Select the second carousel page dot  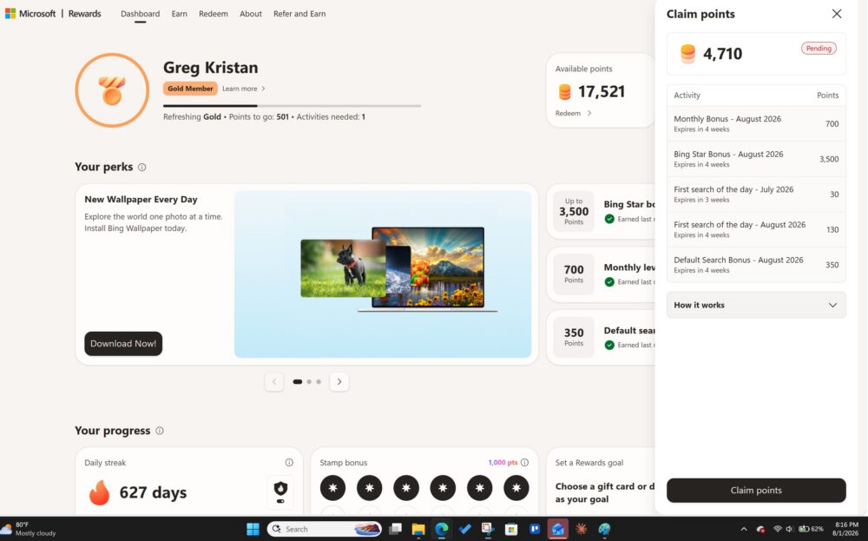[x=309, y=381]
